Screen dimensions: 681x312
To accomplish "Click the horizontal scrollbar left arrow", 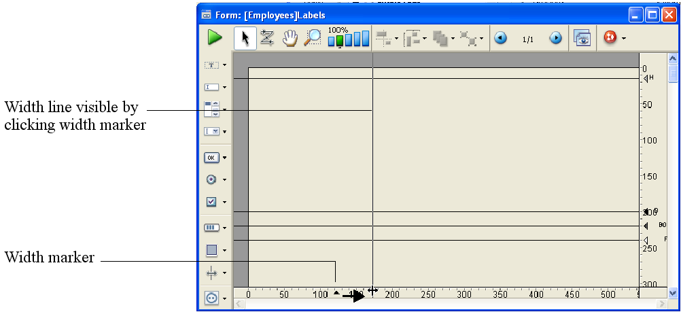I will point(239,304).
